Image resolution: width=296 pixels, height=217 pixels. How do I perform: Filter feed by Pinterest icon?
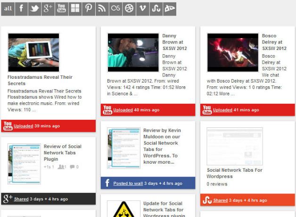[89, 9]
